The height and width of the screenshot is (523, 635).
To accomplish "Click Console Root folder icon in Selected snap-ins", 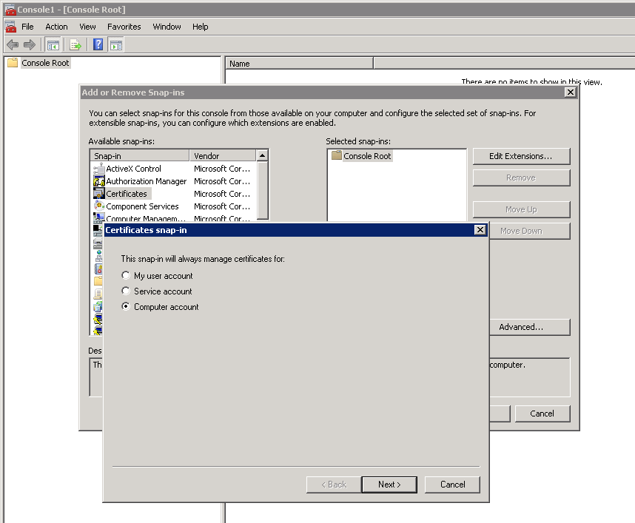I will [x=337, y=155].
